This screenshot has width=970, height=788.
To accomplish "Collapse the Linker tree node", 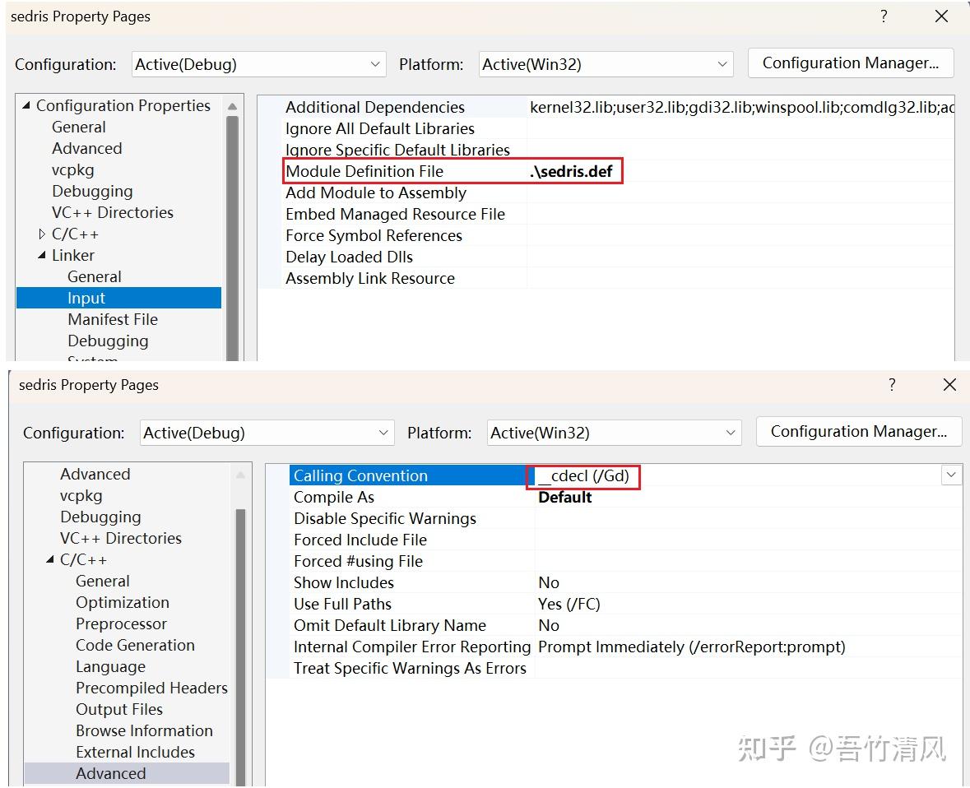I will [x=41, y=256].
